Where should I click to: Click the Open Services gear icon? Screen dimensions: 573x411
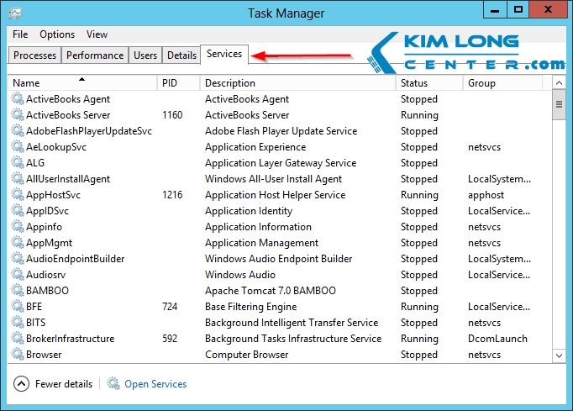click(x=113, y=384)
